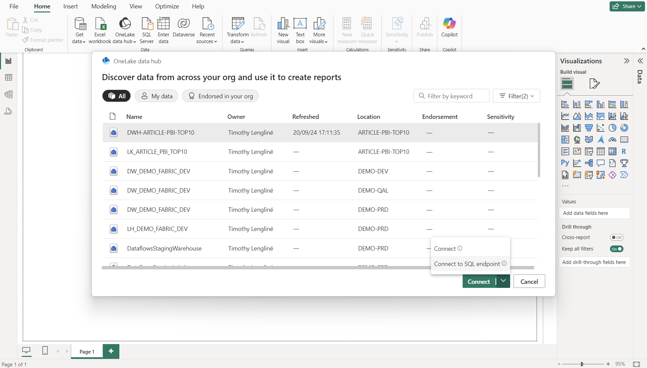Viewport: 647px width, 368px height.
Task: Click the SQL Server ribbon icon
Action: pyautogui.click(x=147, y=30)
